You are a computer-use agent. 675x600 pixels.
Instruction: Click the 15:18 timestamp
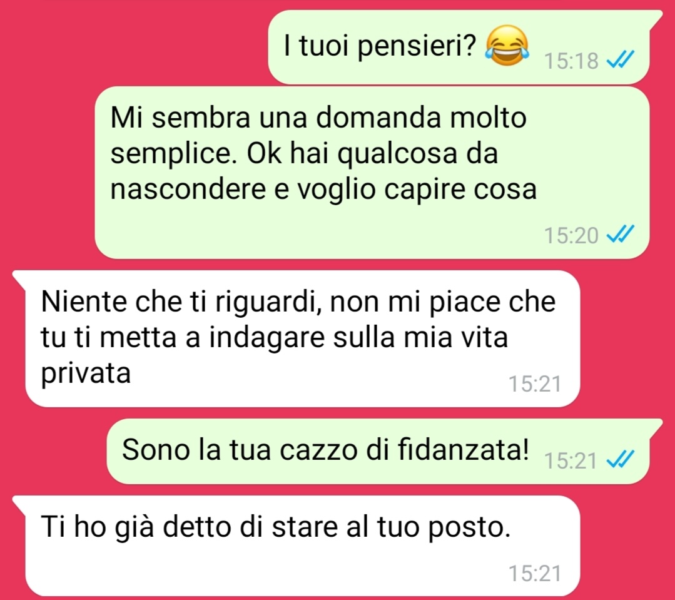coord(571,61)
